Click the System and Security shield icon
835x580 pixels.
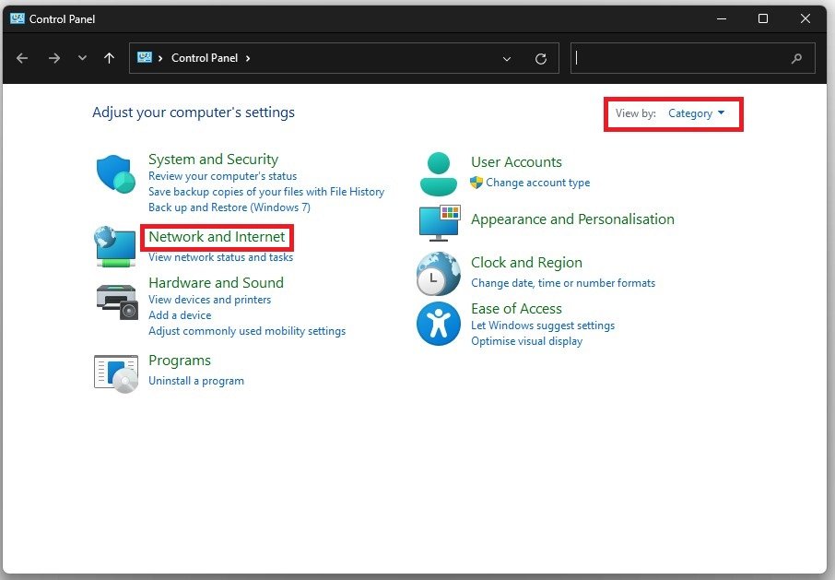pyautogui.click(x=116, y=174)
